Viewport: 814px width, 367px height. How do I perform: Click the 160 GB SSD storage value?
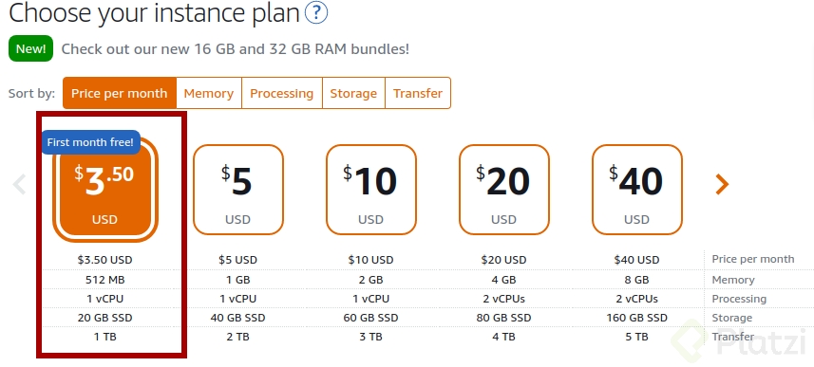[x=636, y=318]
